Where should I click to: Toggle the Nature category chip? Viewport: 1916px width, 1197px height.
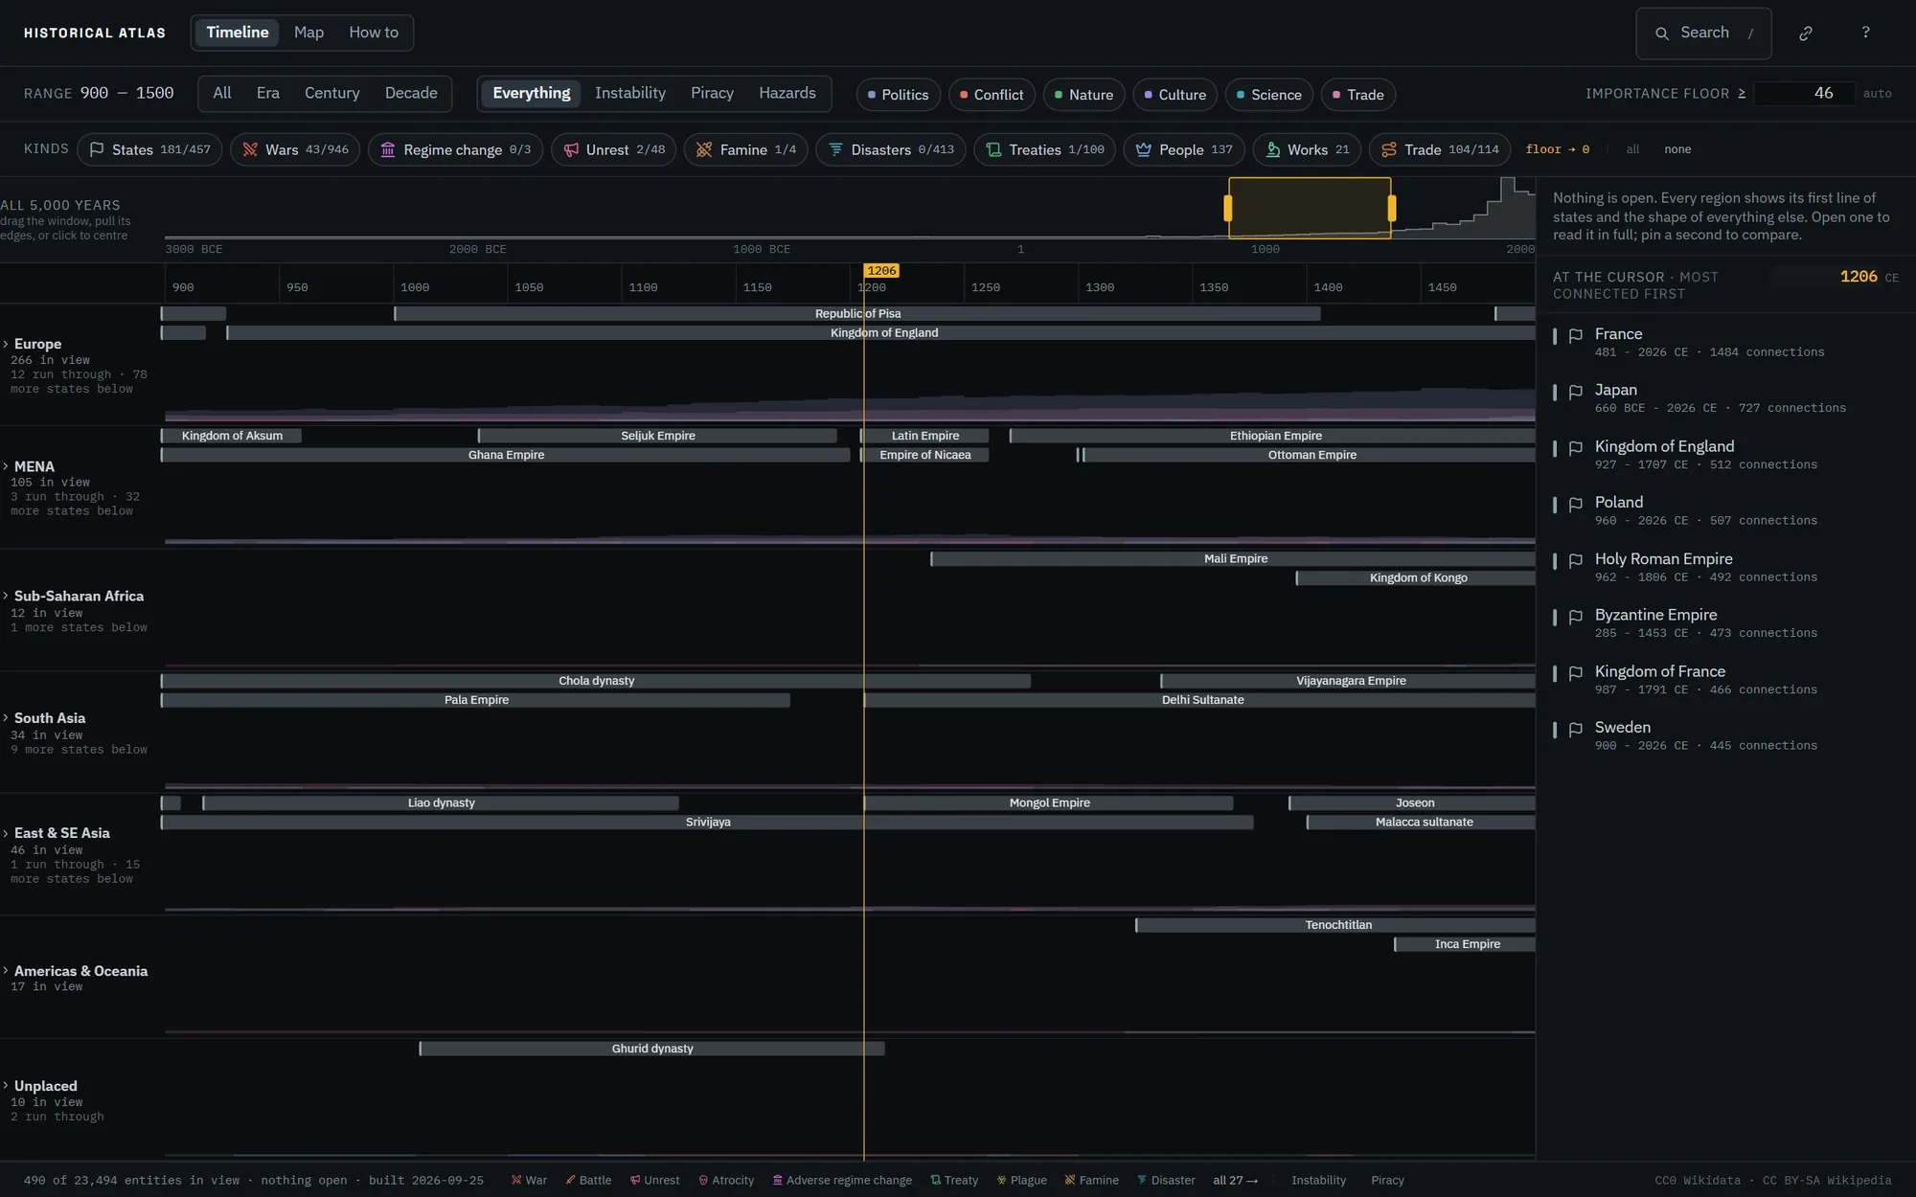1083,94
